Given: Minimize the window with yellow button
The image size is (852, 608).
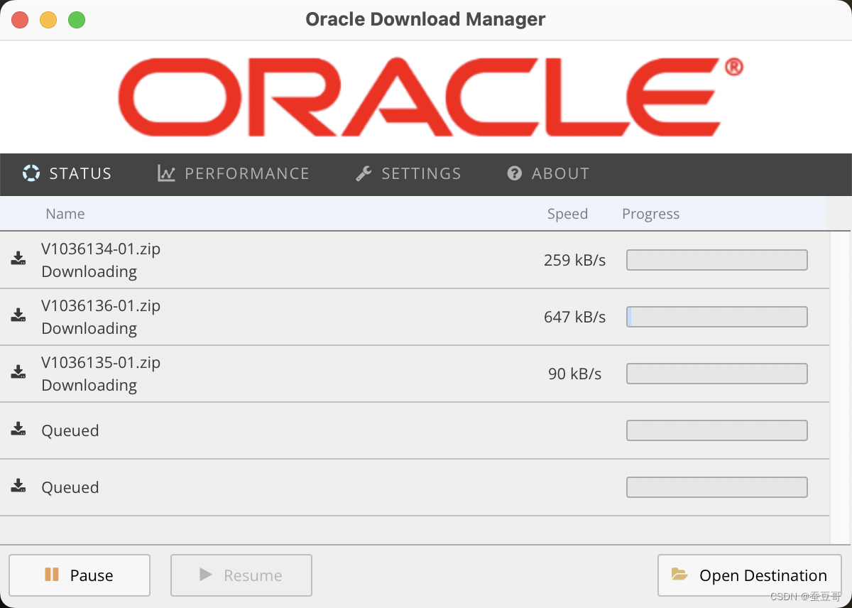Looking at the screenshot, I should point(48,20).
